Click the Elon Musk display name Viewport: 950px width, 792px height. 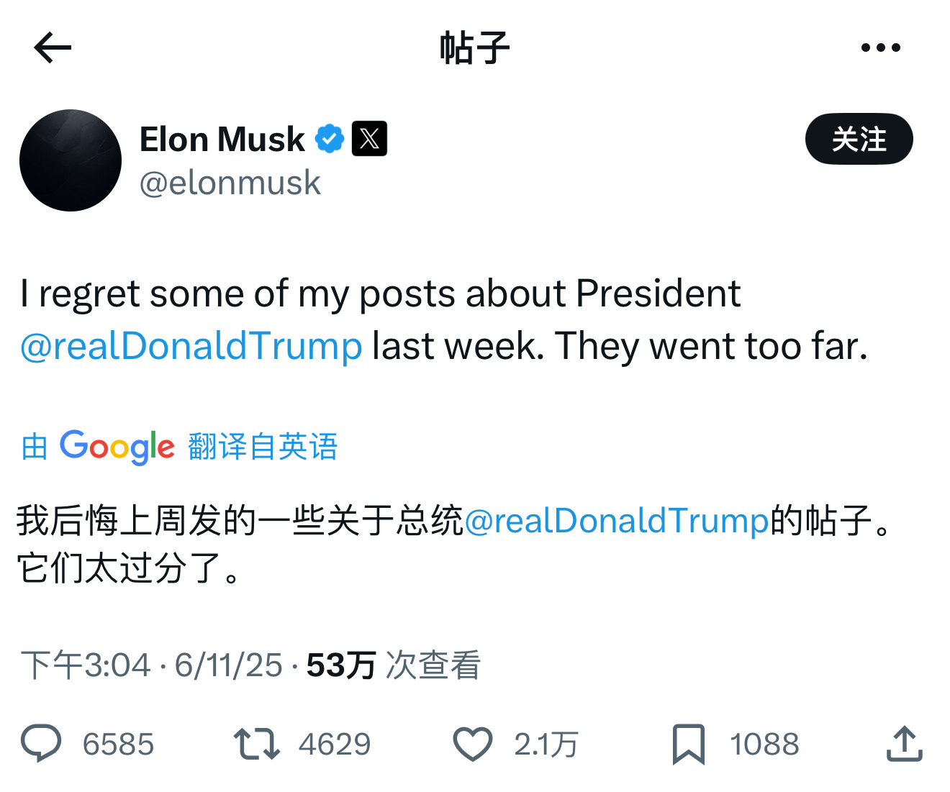(222, 140)
